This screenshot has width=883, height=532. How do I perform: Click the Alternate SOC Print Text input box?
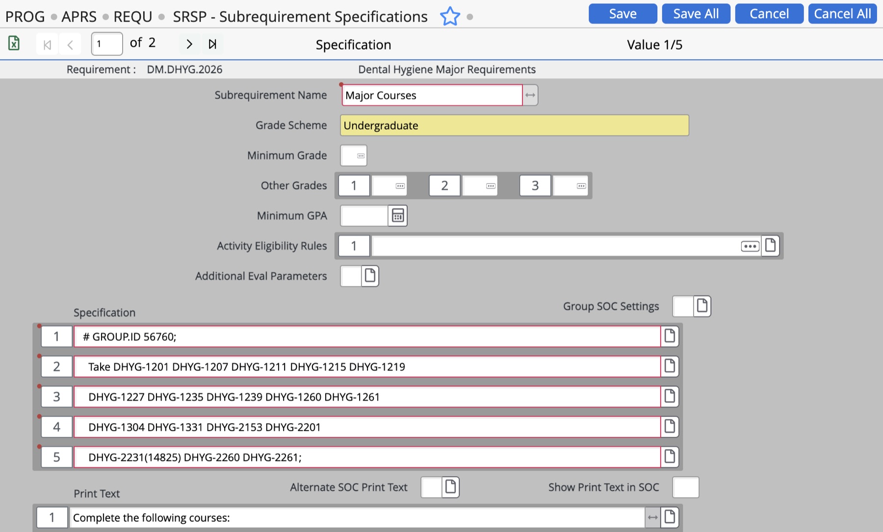[x=431, y=487]
